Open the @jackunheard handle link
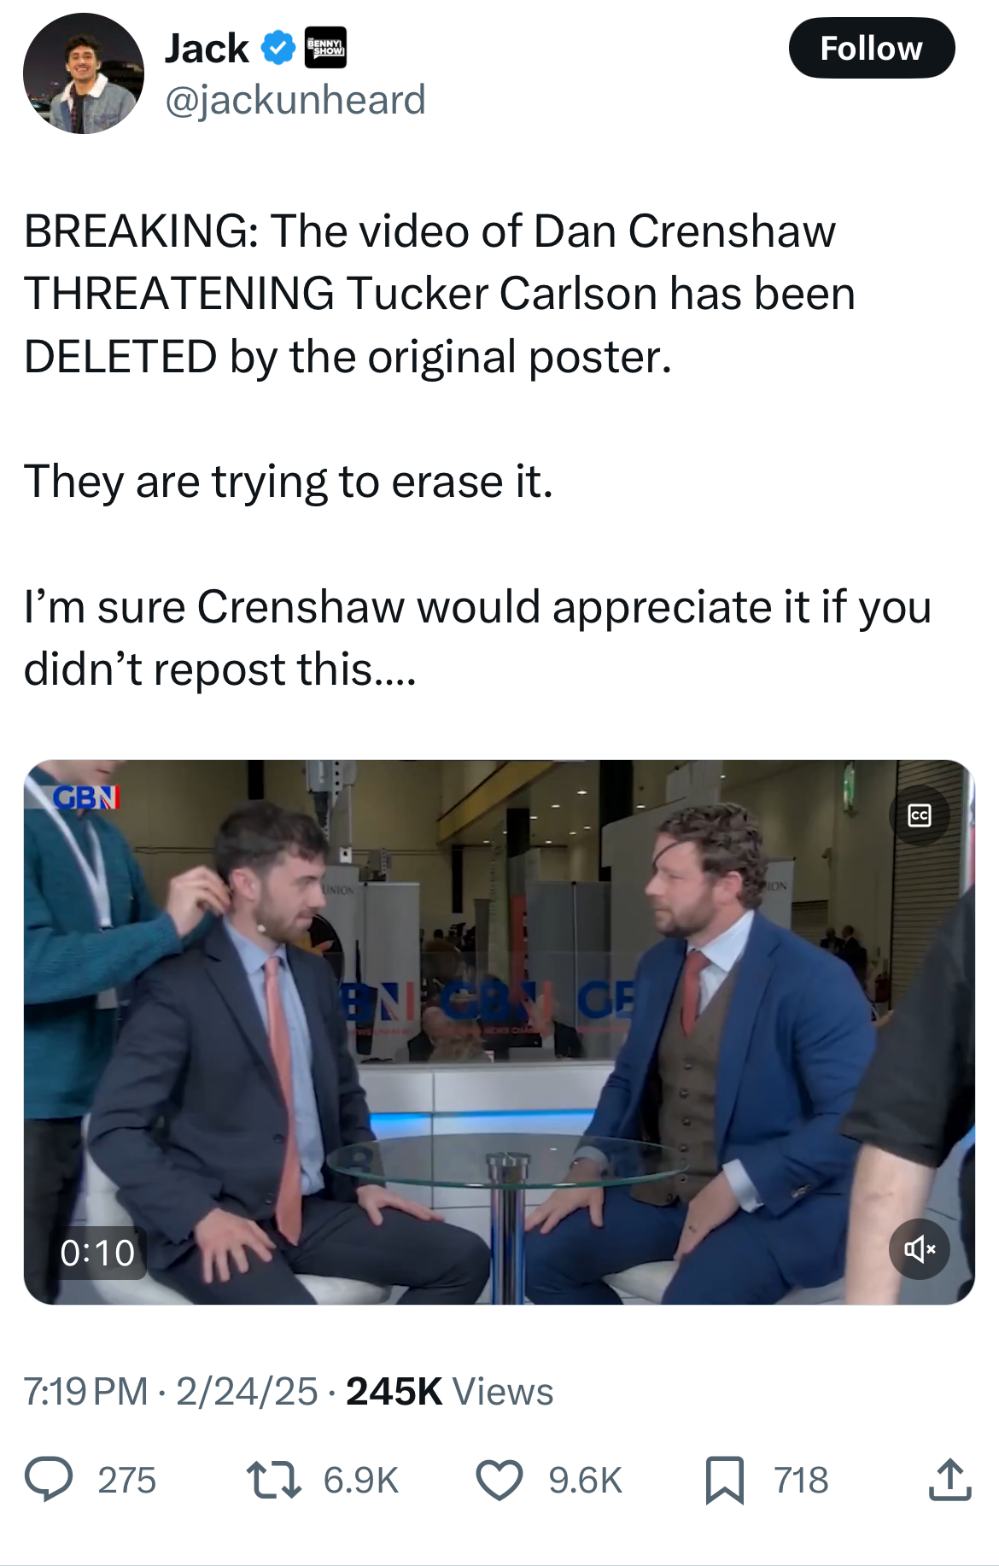Image resolution: width=999 pixels, height=1566 pixels. (295, 100)
